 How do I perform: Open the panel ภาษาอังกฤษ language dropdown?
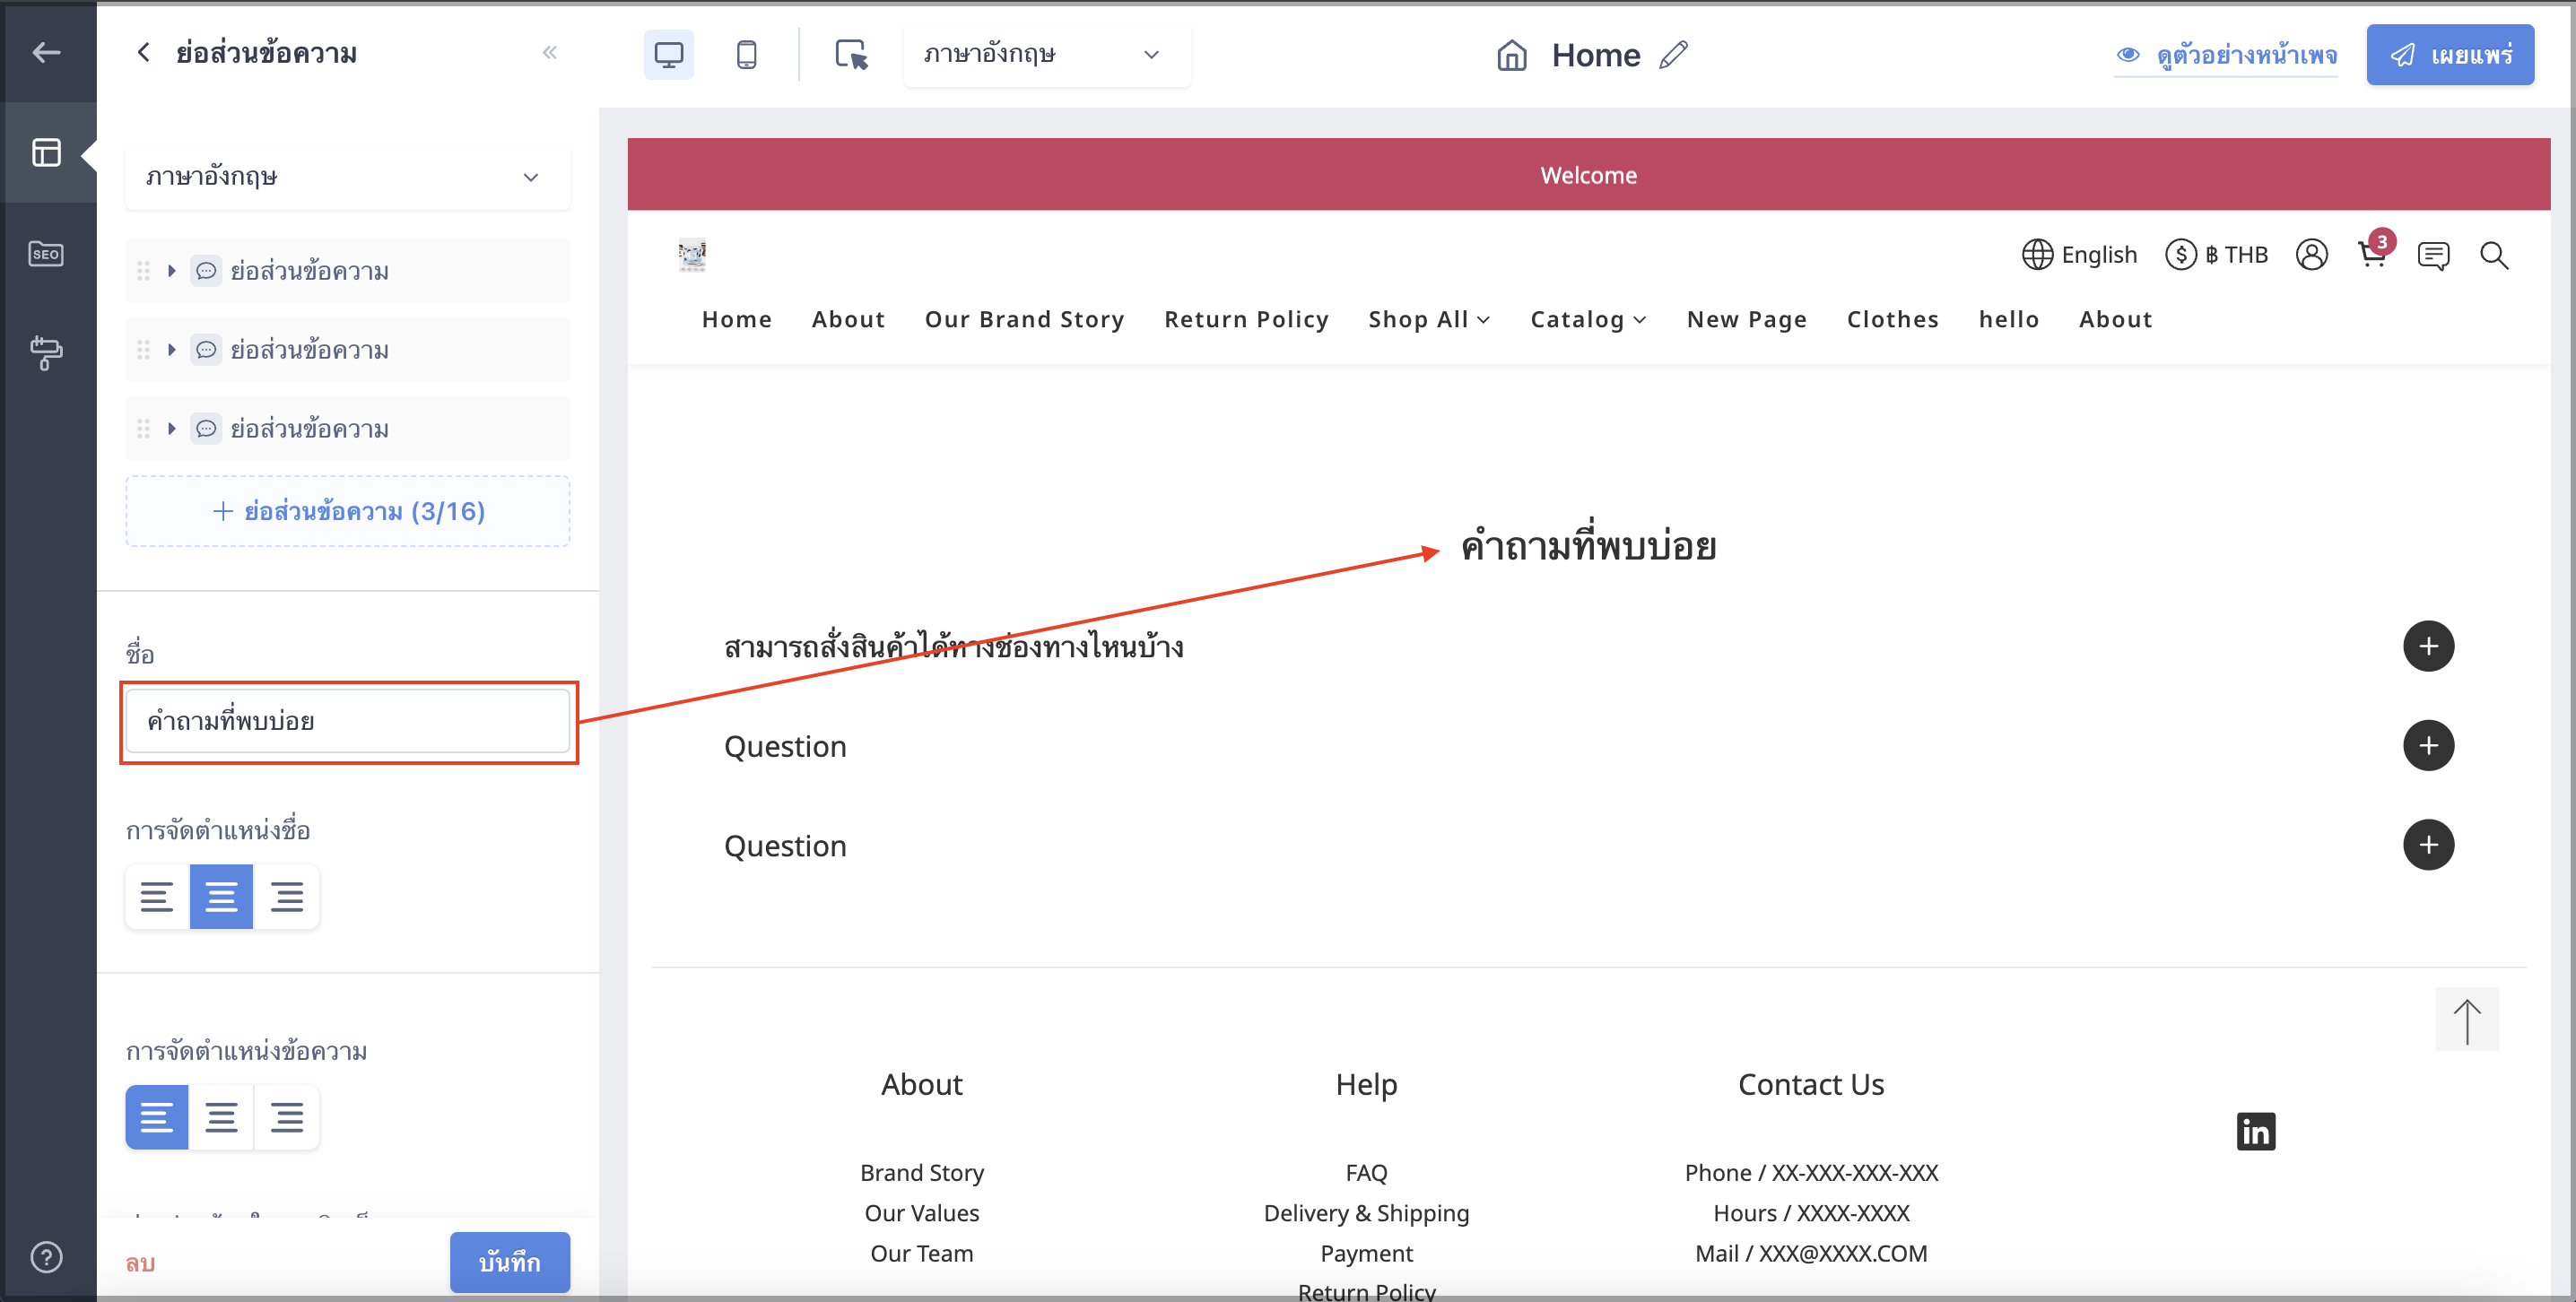click(347, 177)
